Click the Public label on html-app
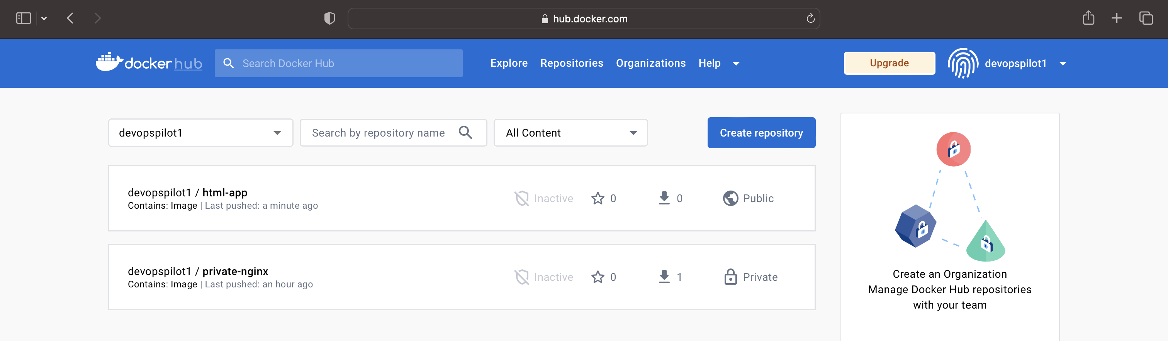This screenshot has height=341, width=1168. pos(758,198)
